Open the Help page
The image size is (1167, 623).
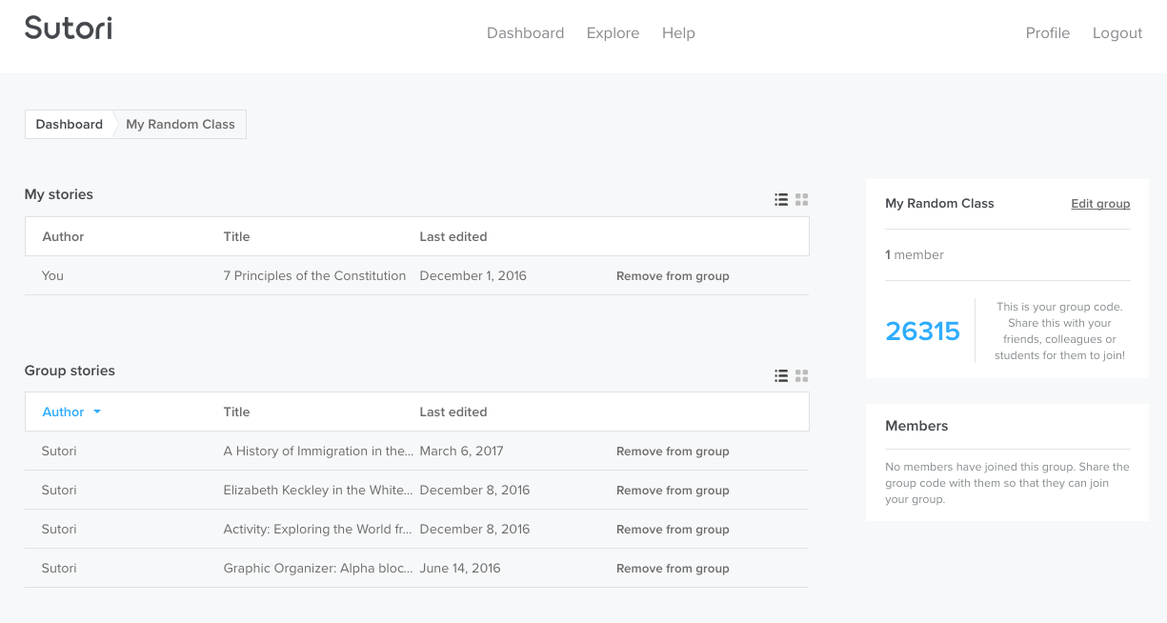[x=678, y=32]
